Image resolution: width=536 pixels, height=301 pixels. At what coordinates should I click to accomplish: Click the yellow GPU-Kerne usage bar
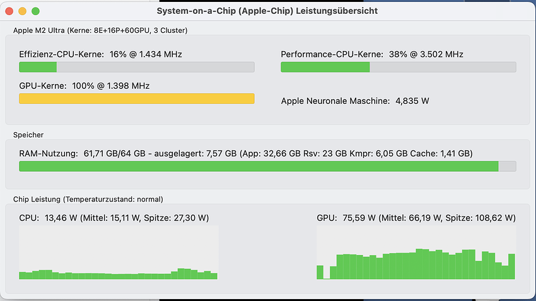[137, 99]
